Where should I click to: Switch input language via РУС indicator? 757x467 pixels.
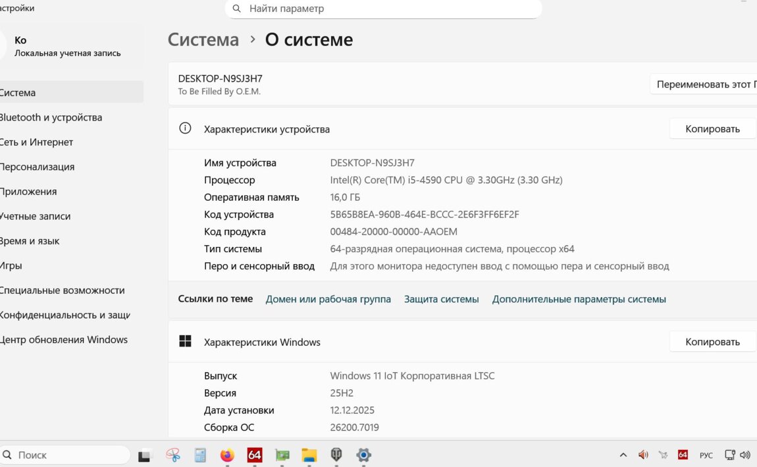(x=706, y=454)
